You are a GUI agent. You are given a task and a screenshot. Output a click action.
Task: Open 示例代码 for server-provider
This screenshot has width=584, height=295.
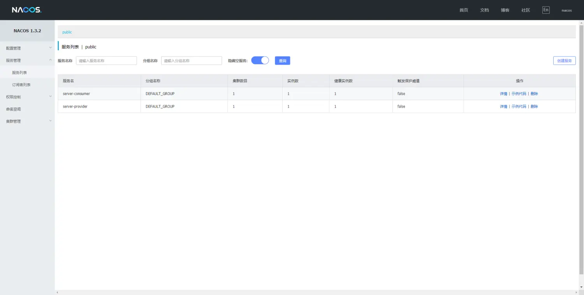point(519,106)
